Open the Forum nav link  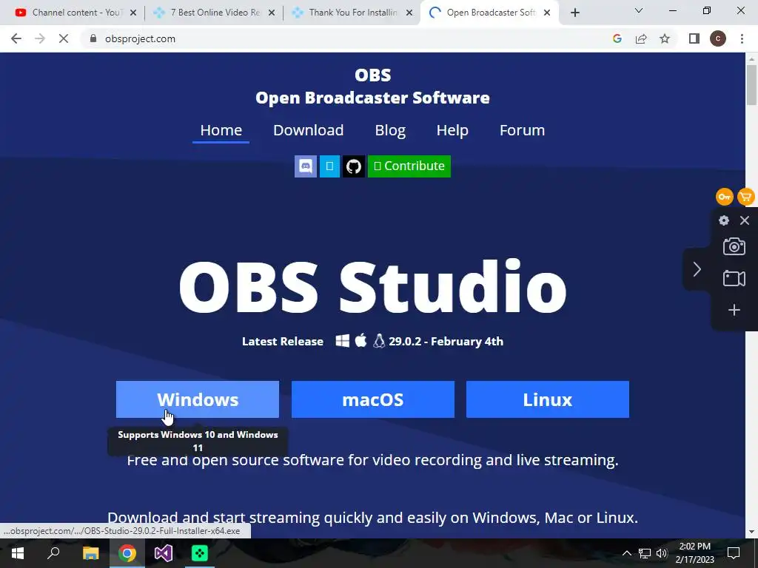pyautogui.click(x=522, y=130)
